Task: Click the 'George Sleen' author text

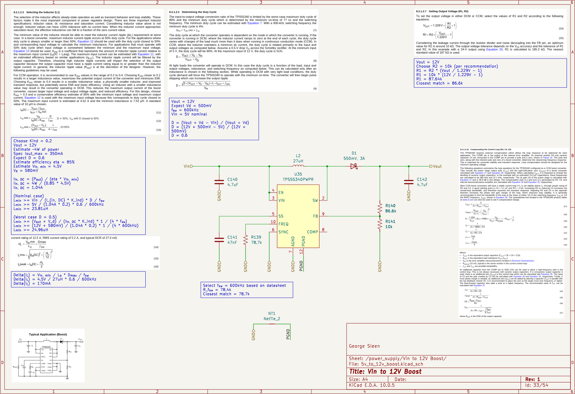Action: coord(364,346)
